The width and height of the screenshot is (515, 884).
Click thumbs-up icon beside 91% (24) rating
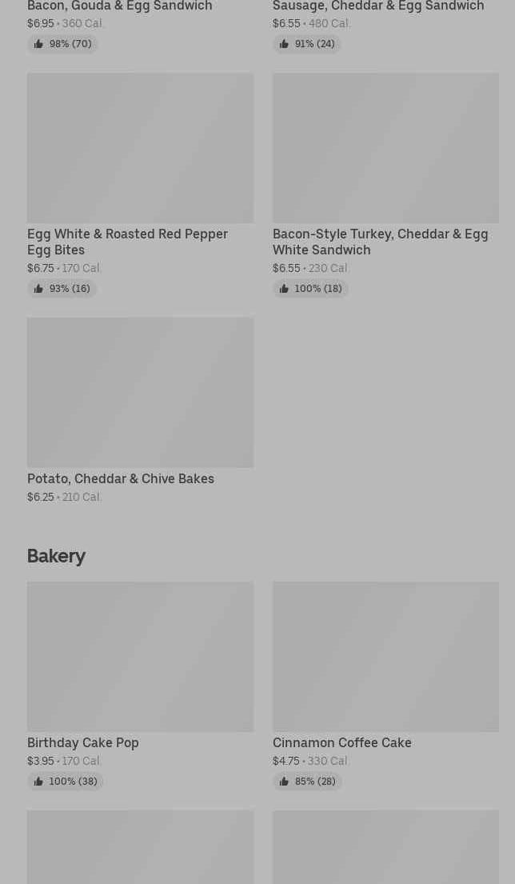(x=284, y=44)
